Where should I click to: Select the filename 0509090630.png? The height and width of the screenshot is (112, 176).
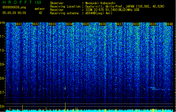click(x=14, y=7)
